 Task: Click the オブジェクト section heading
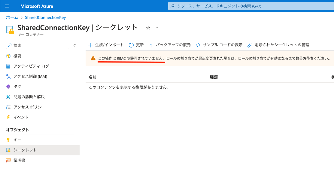coord(17,130)
